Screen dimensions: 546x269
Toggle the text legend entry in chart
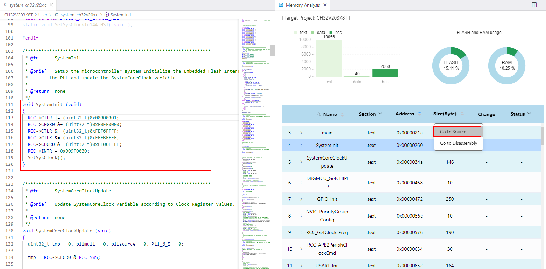pos(300,33)
